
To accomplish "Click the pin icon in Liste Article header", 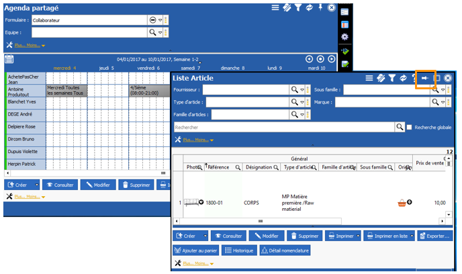I will point(424,79).
